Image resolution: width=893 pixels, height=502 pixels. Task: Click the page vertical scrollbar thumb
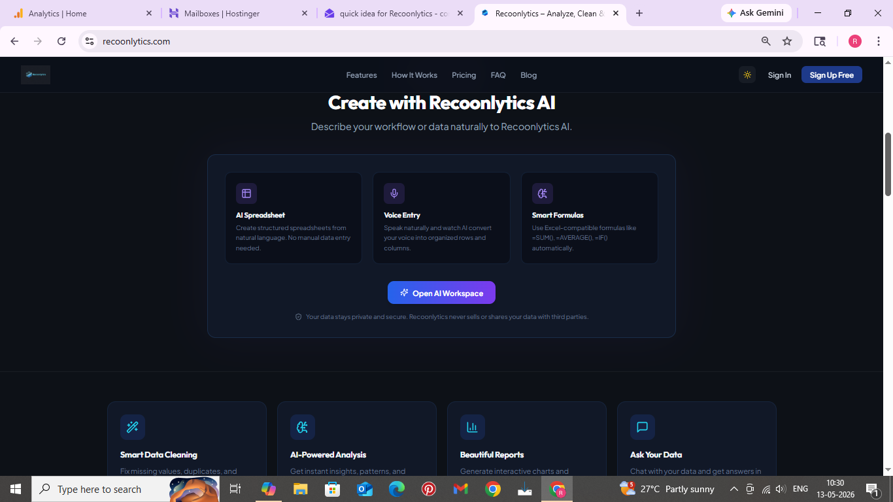(x=888, y=164)
